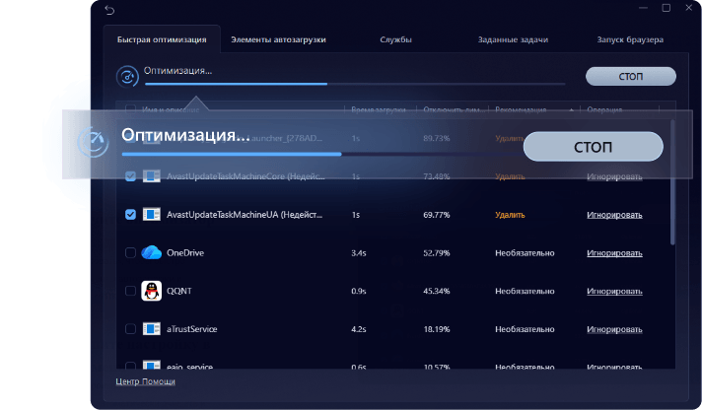Click Игнорировать for AvastUpdateTaskMachineCore
702x410 pixels.
[x=614, y=176]
